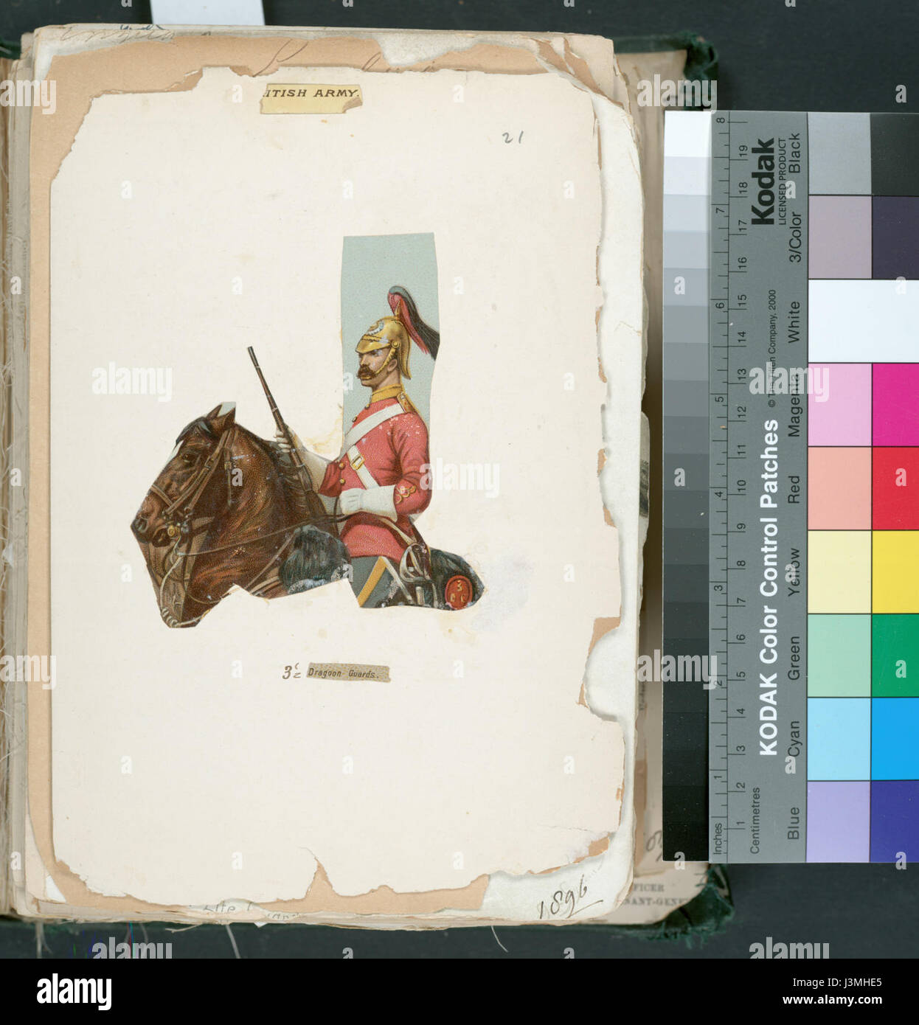Click the bright yellow color patch
The height and width of the screenshot is (1025, 919).
coord(895,571)
